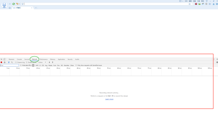Click the inspect element picker icon

pyautogui.click(x=1, y=59)
